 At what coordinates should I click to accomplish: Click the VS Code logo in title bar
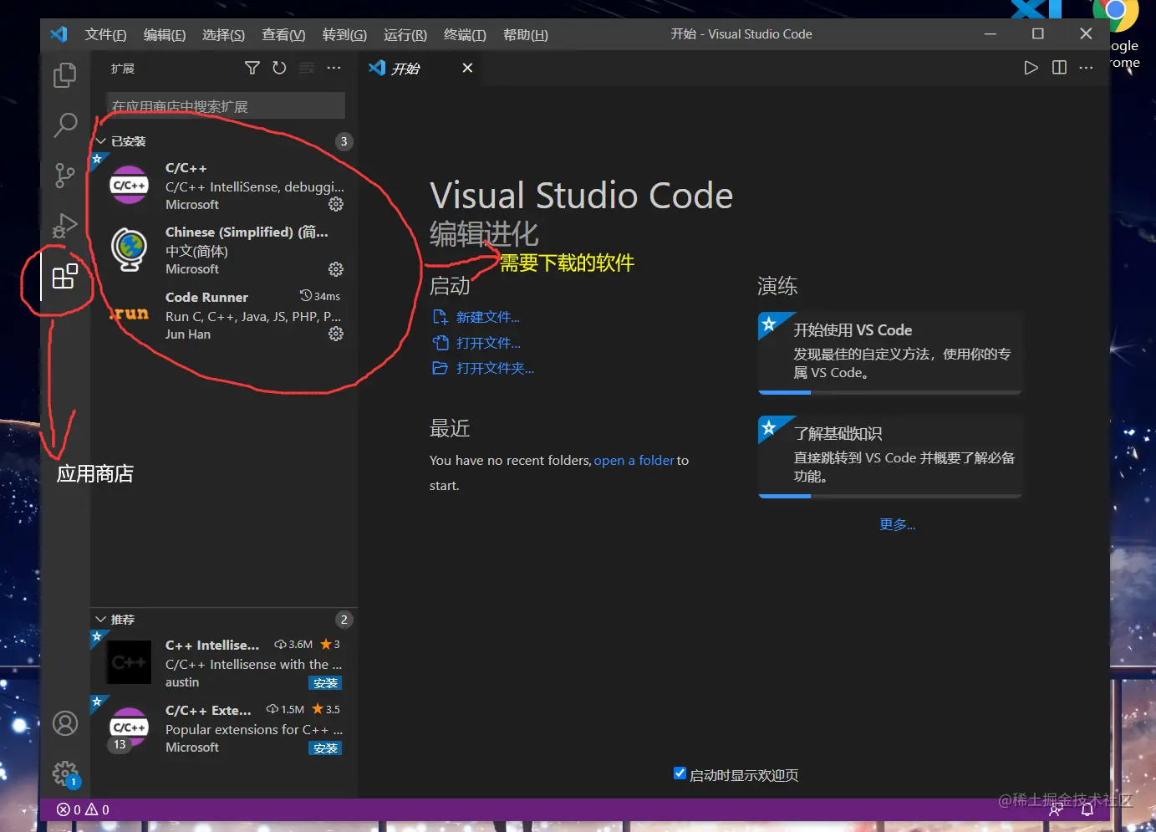click(x=59, y=34)
